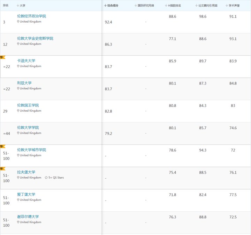Click the location pin under 利兹大学
The width and height of the screenshot is (251, 235).
(x=18, y=89)
